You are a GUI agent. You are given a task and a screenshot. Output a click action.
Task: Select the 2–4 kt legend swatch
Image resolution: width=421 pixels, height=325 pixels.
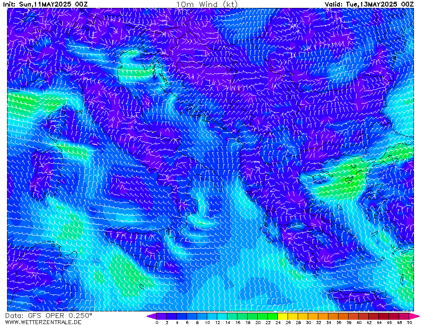172,316
